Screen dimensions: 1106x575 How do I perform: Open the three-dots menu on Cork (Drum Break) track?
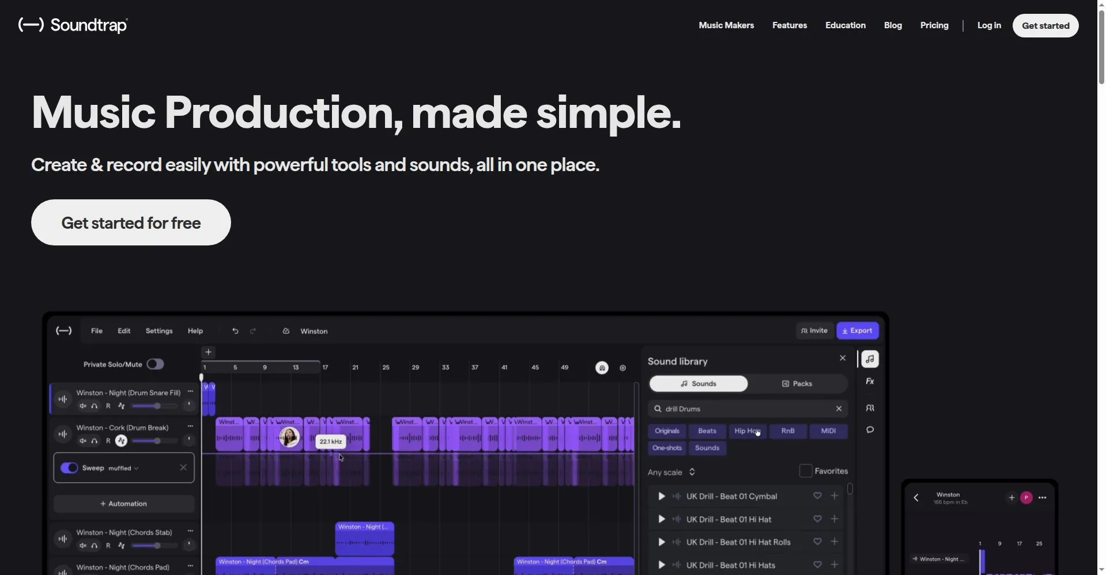click(x=190, y=426)
